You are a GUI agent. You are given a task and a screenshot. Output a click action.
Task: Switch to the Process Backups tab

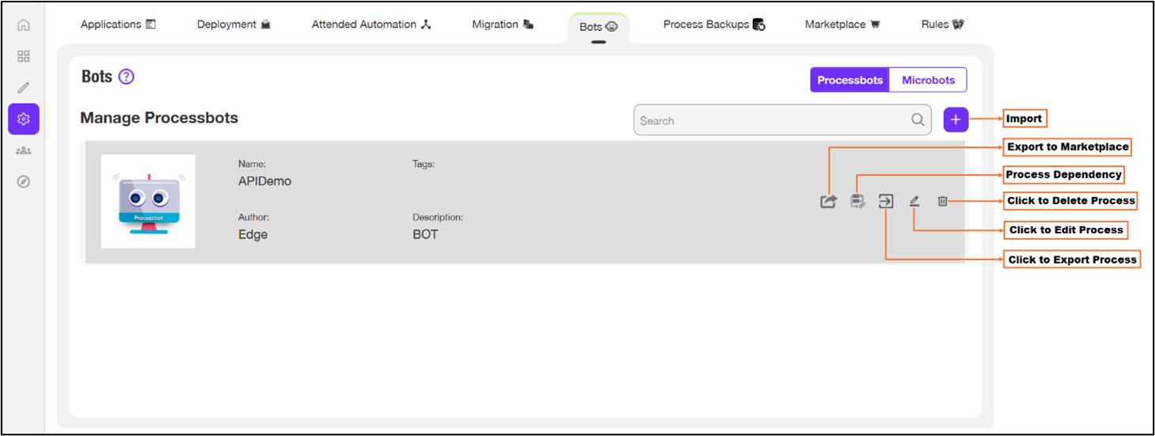[714, 25]
